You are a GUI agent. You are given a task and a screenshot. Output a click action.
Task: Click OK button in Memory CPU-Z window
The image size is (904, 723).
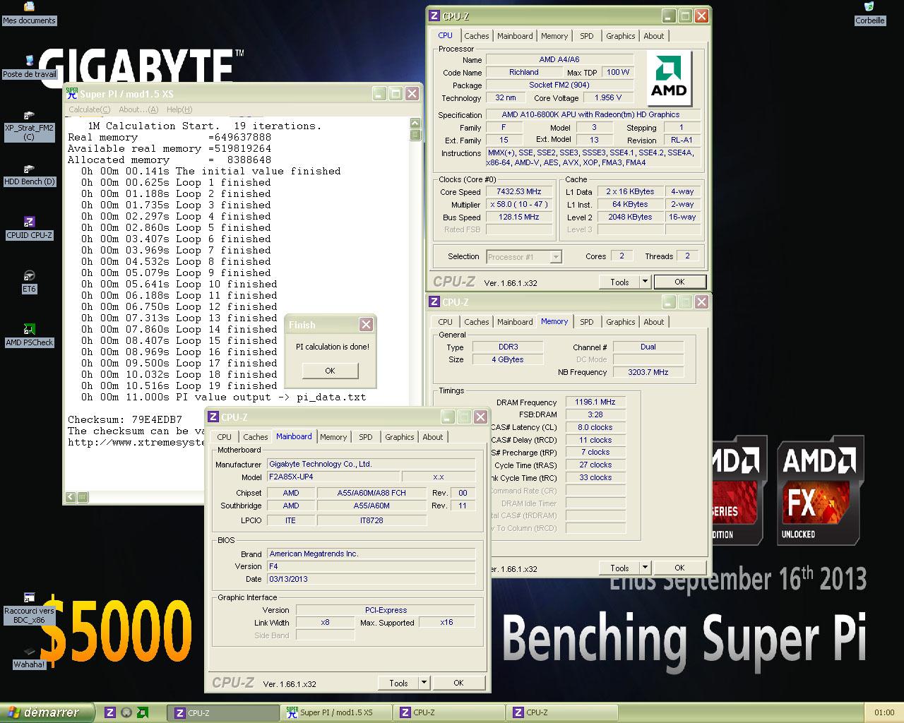pyautogui.click(x=679, y=568)
